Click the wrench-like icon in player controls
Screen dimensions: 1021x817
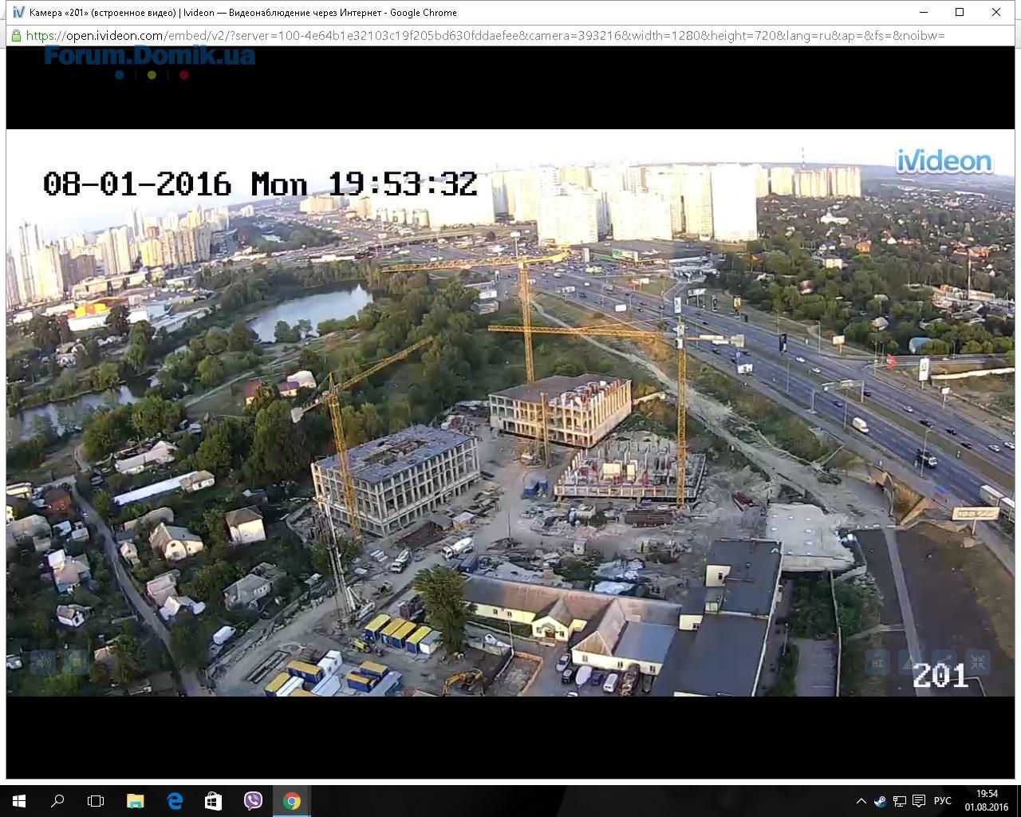point(944,662)
